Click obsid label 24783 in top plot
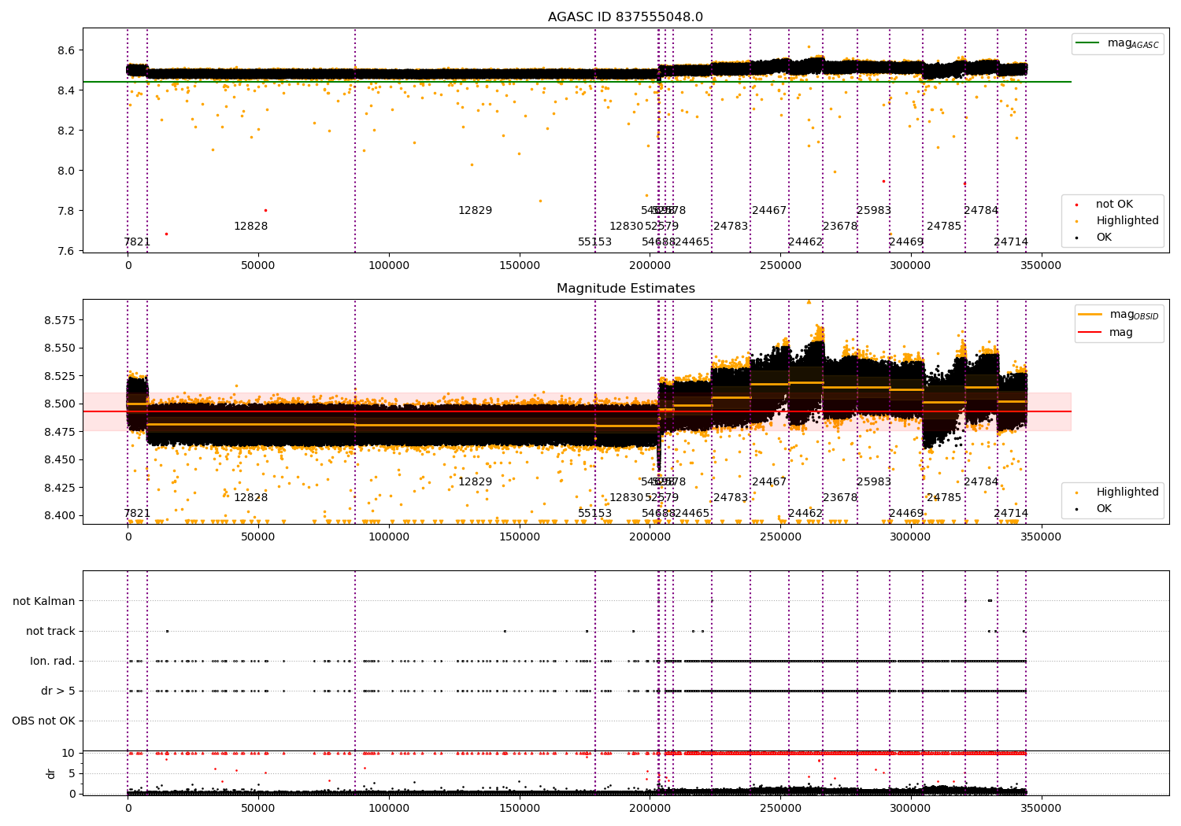 [731, 227]
